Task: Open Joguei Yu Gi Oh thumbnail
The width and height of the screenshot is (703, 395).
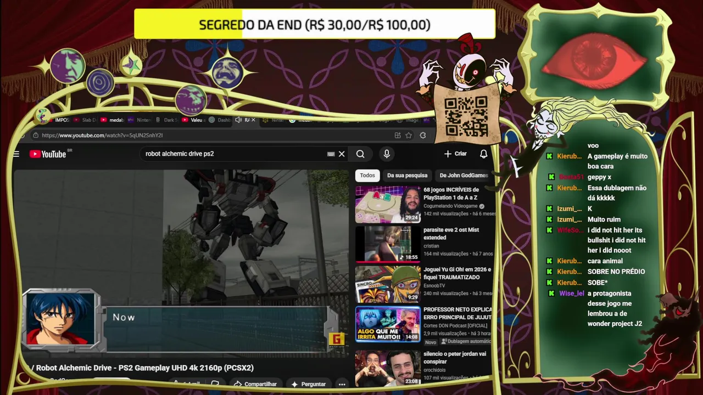Action: tap(388, 284)
